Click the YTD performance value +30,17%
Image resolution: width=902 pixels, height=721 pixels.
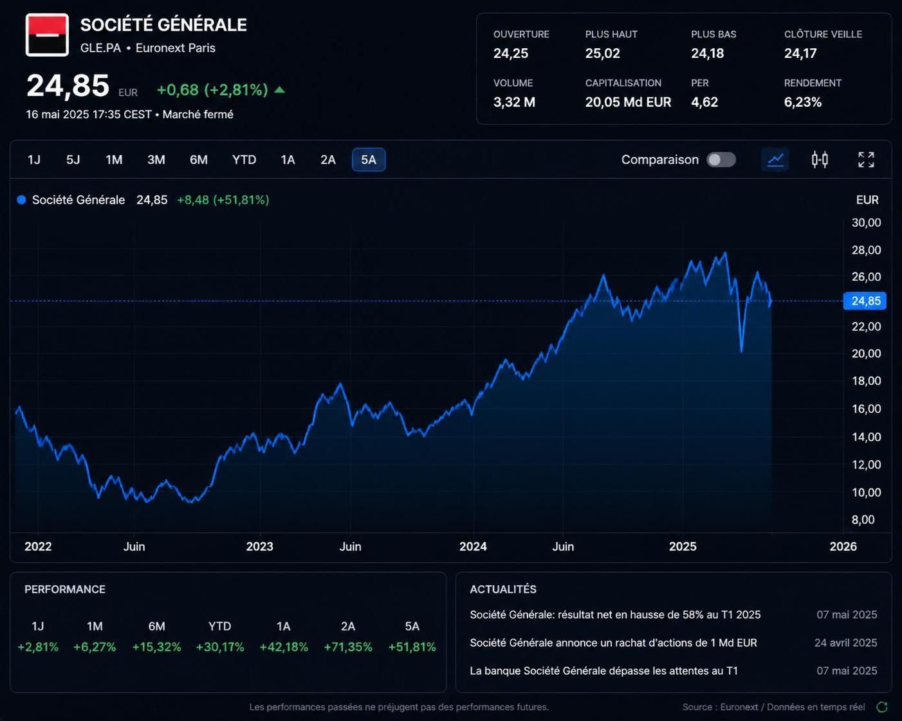click(x=220, y=647)
